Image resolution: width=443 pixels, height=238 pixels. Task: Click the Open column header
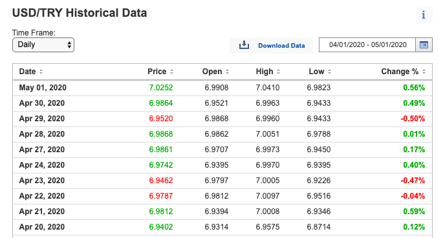(x=212, y=72)
